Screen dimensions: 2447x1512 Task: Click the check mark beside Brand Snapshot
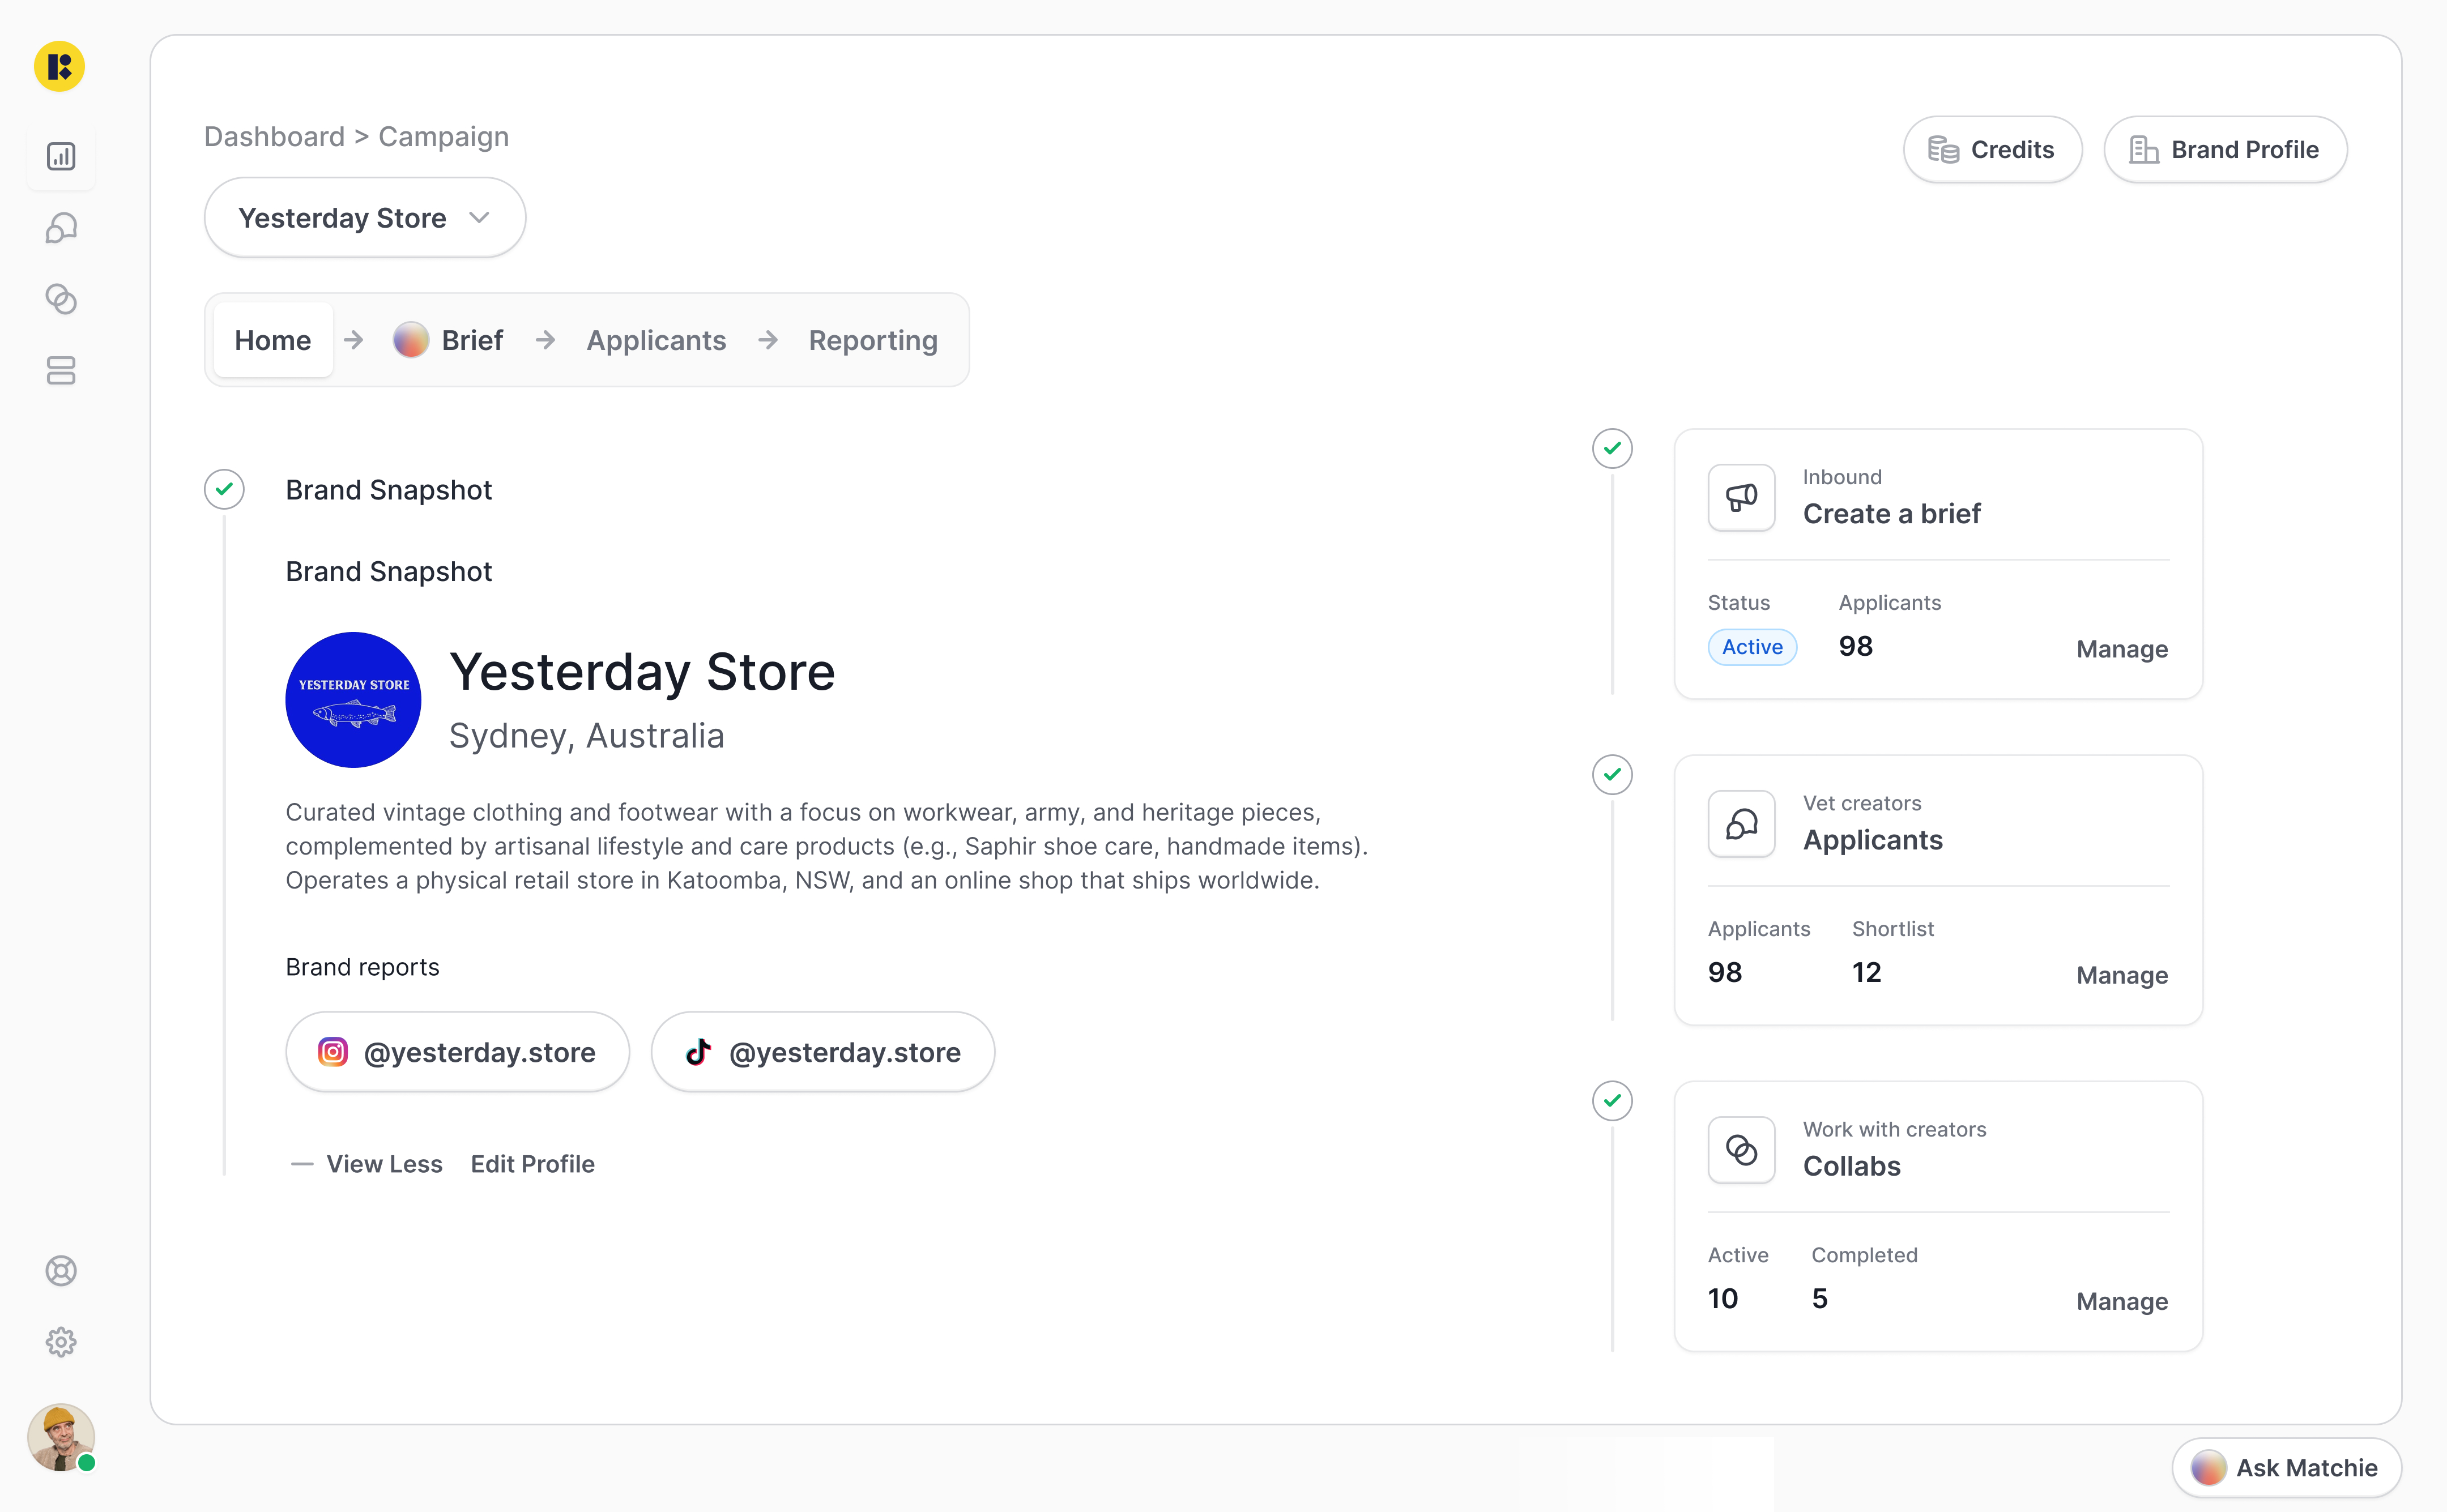click(224, 489)
